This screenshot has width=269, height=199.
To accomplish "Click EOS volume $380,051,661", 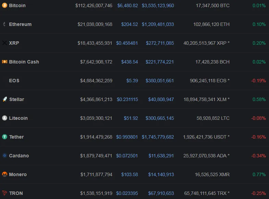I will 160,81.
